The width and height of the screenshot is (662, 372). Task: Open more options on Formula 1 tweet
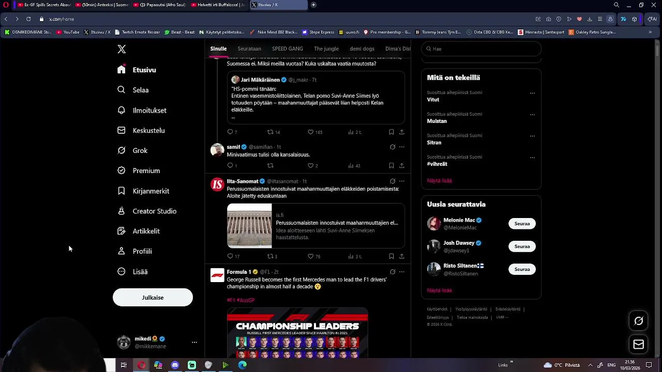pos(401,272)
